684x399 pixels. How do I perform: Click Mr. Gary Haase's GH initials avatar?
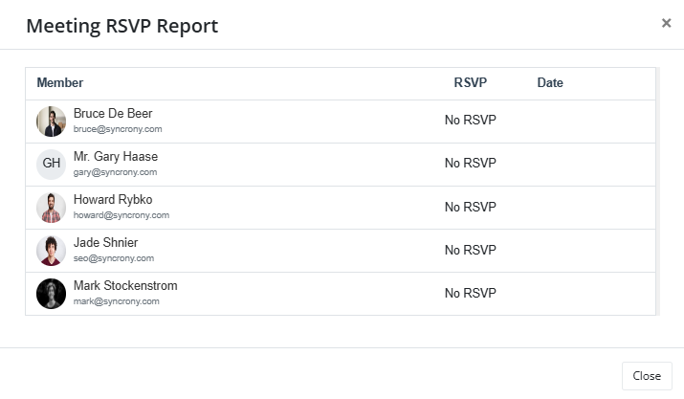(x=51, y=165)
